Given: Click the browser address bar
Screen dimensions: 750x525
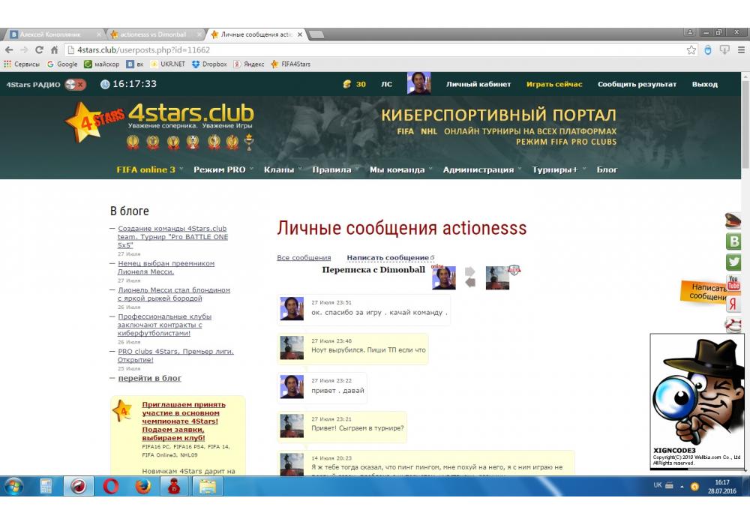Looking at the screenshot, I should tap(375, 49).
